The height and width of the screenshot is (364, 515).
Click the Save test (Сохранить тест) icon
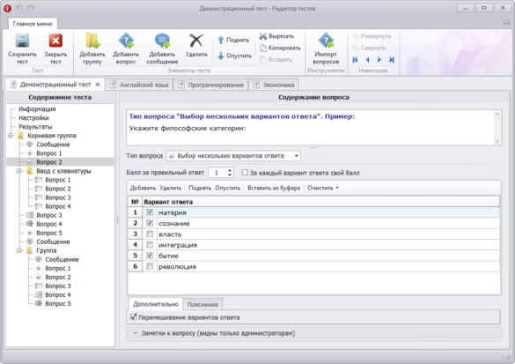coord(22,41)
